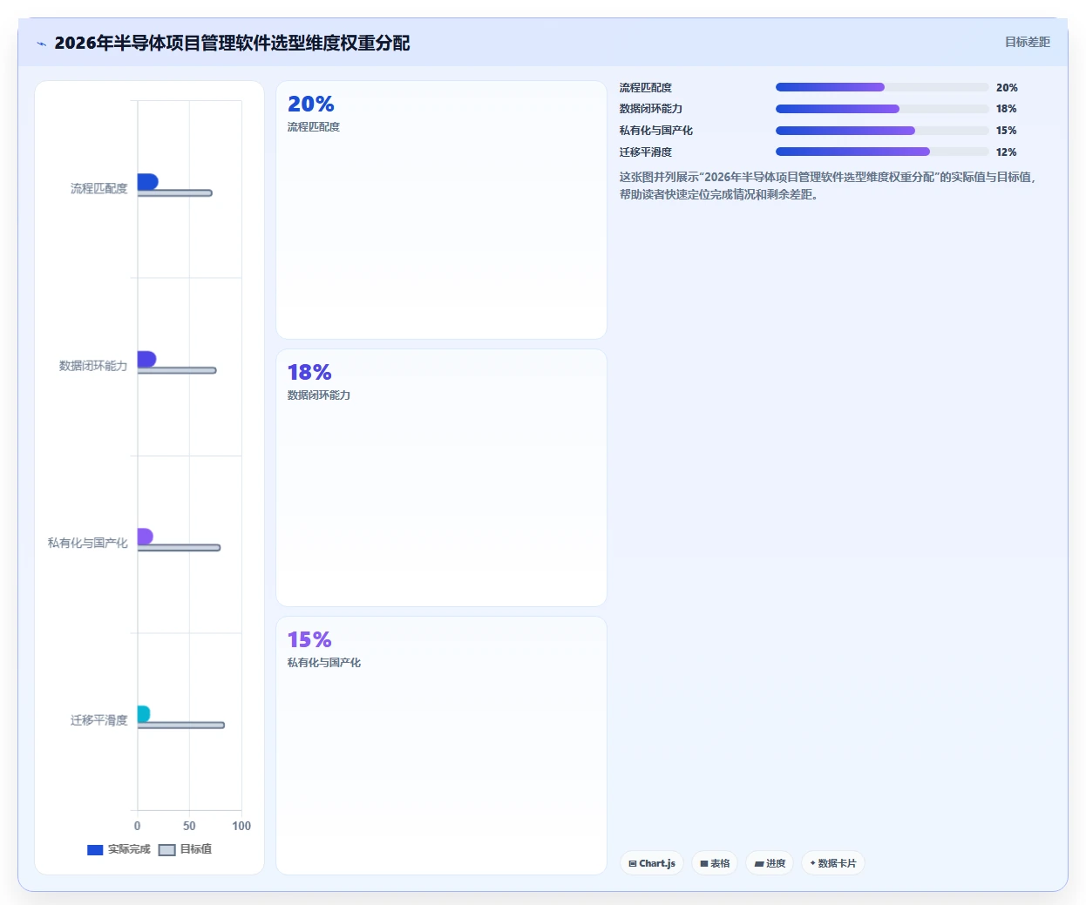Viewport: 1086px width, 905px height.
Task: Click the cyan 迁移平滑度 actual bar
Action: click(144, 713)
